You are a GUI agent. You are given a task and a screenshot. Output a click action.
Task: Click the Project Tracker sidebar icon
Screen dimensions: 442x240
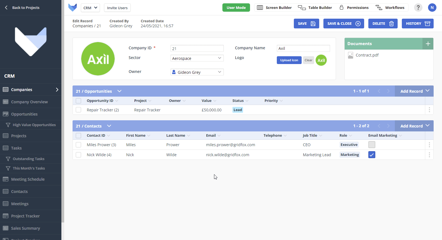6,216
